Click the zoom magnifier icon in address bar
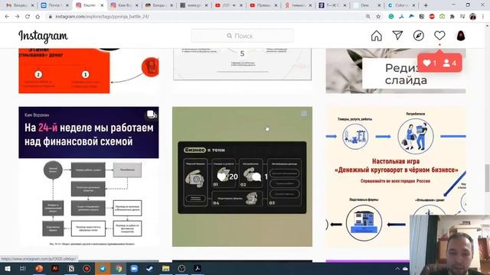490x275 pixels. point(368,17)
